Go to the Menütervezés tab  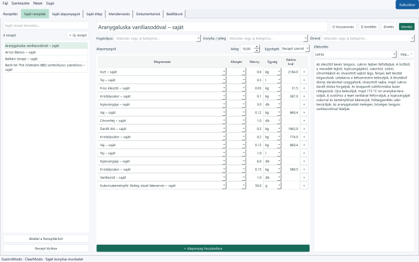[119, 14]
